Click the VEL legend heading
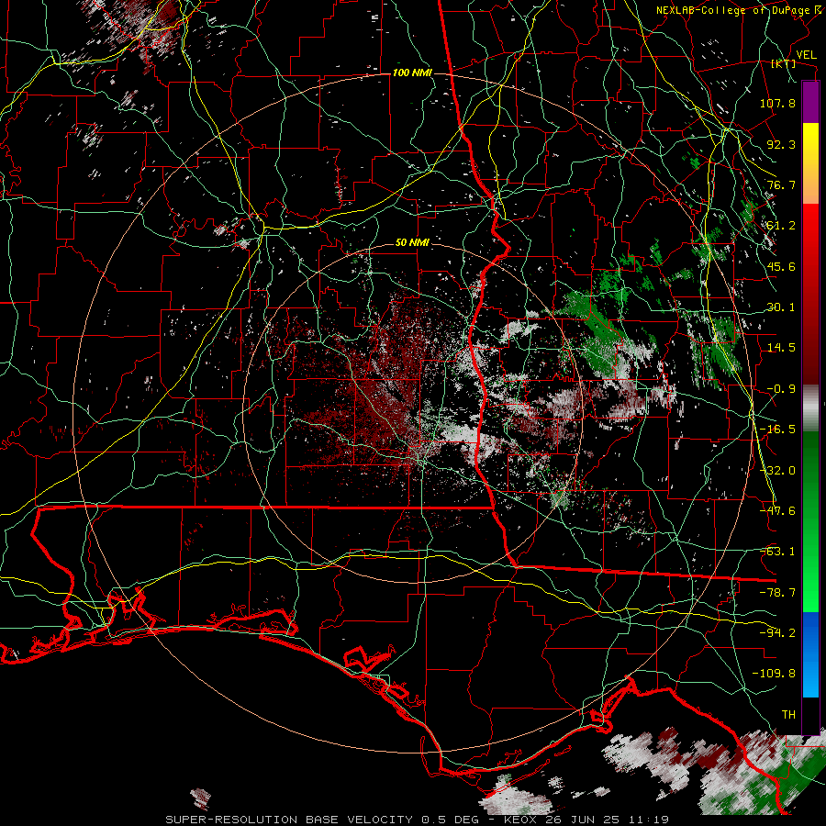 (807, 55)
